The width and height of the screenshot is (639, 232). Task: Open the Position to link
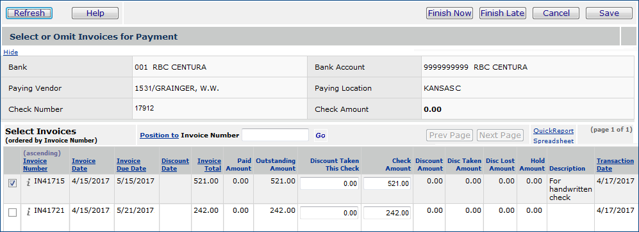coord(160,135)
